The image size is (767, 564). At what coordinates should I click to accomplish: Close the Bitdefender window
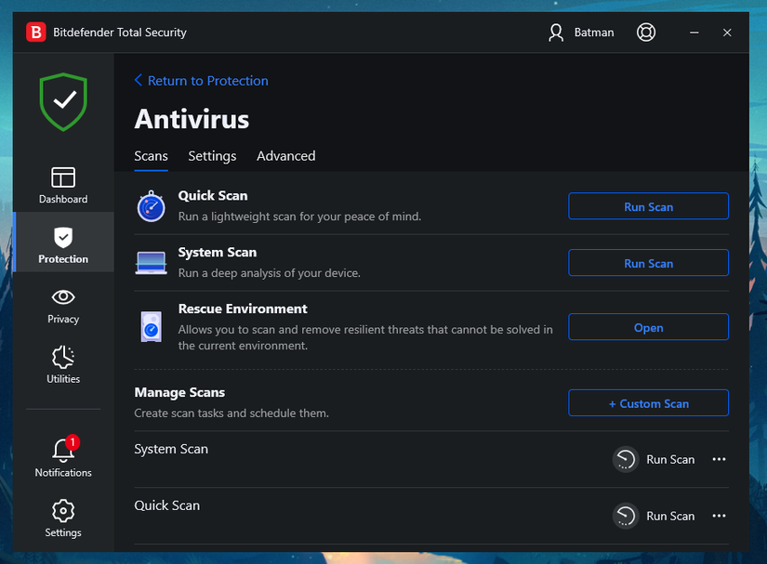727,33
